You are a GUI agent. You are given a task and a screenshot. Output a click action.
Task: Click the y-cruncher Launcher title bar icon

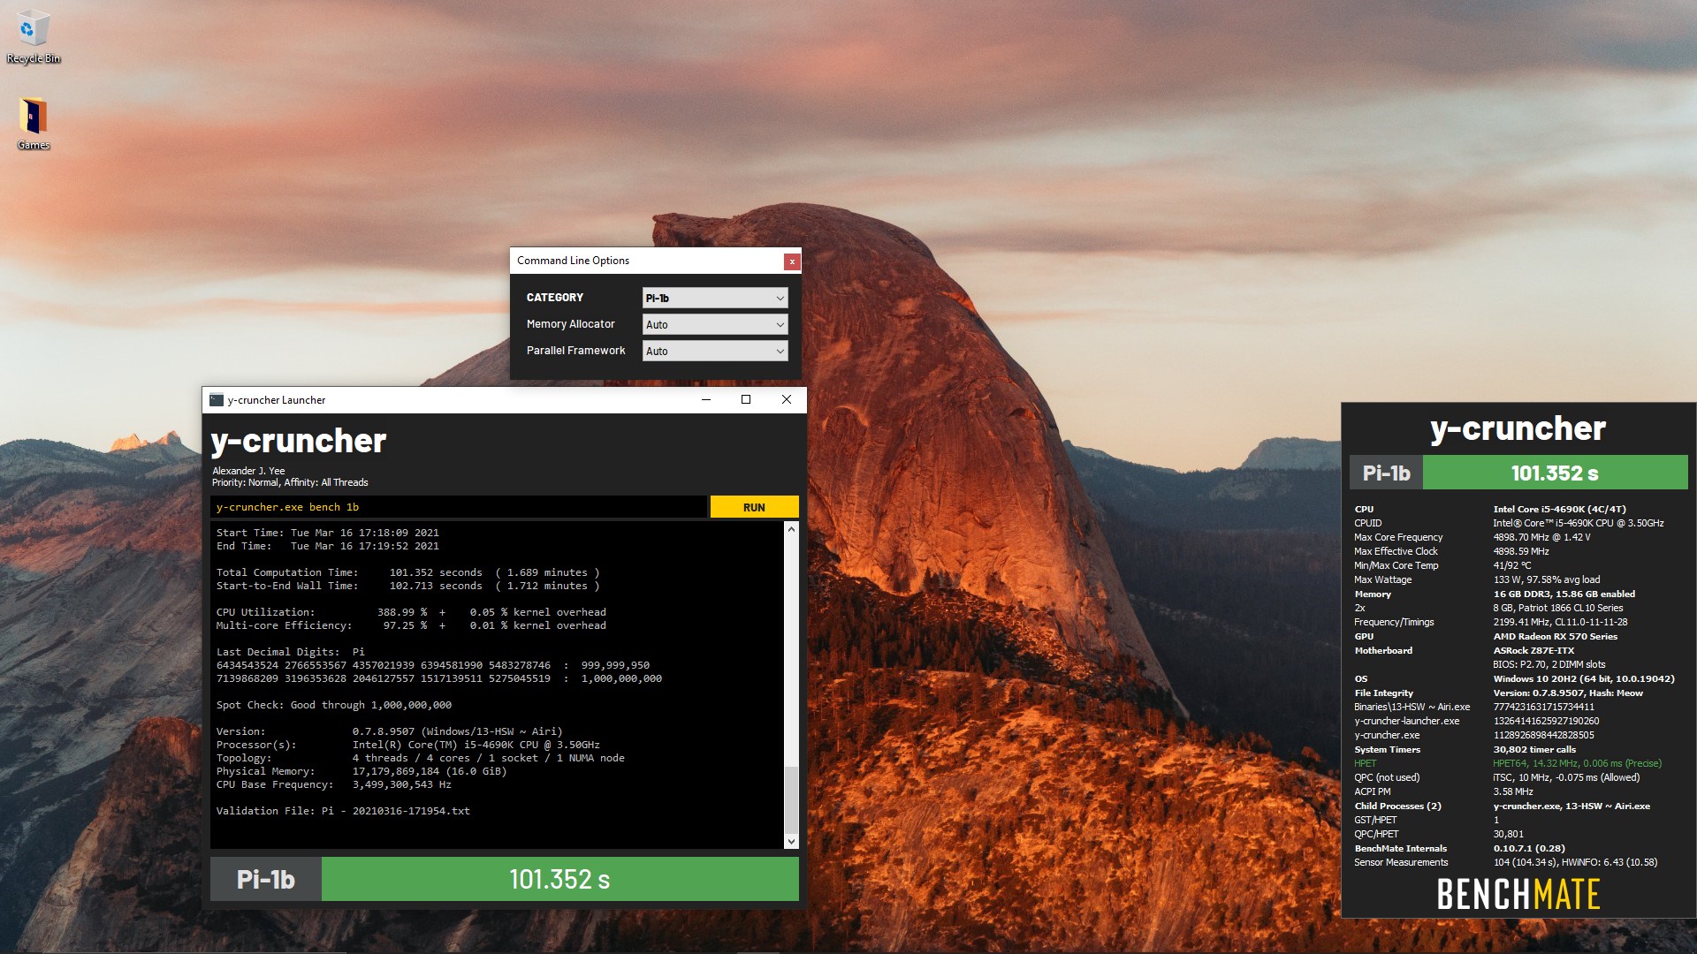pyautogui.click(x=217, y=400)
